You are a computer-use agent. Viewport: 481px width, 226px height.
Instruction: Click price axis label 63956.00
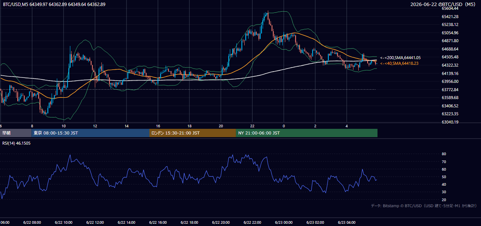point(450,81)
